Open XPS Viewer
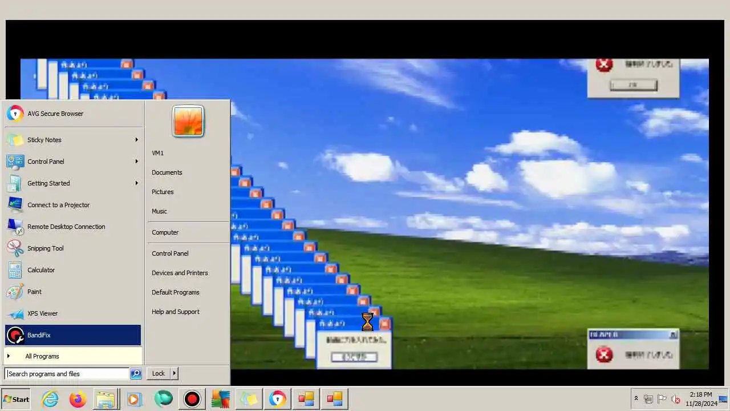This screenshot has width=730, height=411. (73, 313)
